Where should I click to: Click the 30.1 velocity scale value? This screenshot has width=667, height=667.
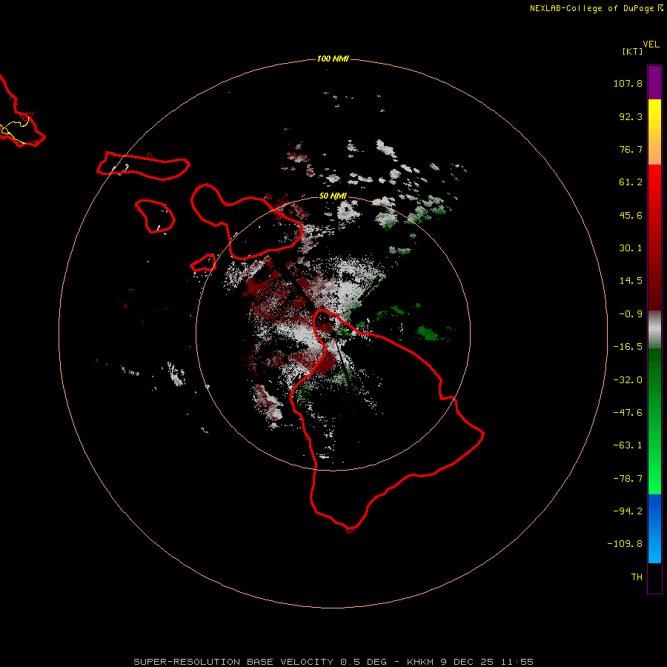[631, 248]
